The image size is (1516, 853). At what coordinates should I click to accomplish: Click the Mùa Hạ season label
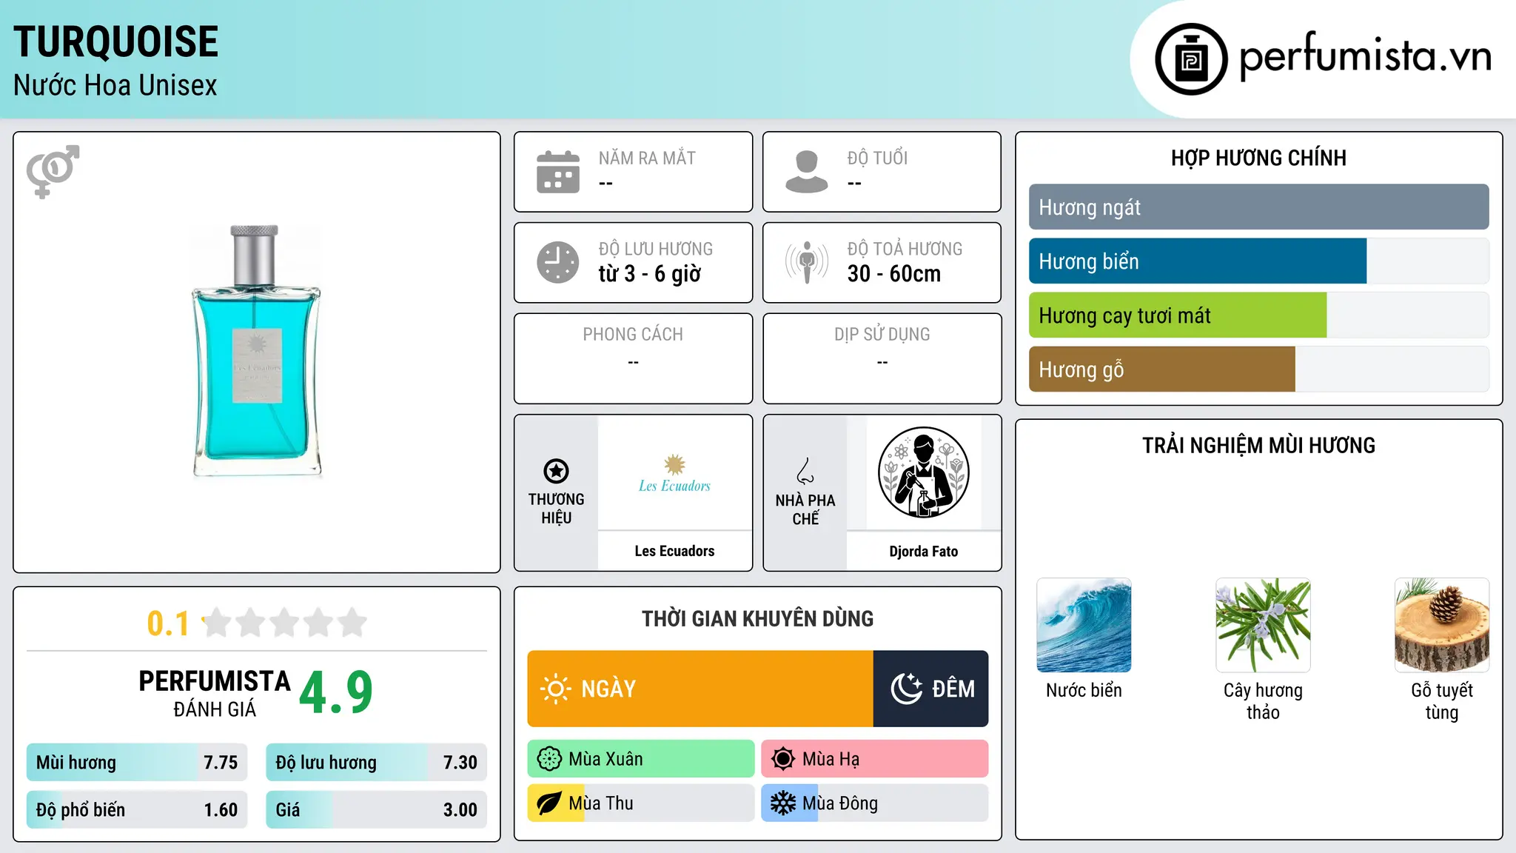831,759
